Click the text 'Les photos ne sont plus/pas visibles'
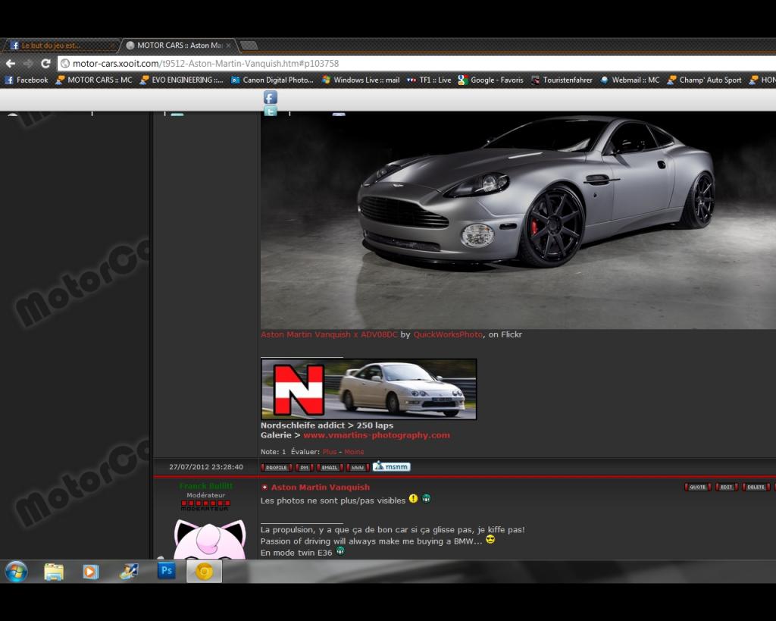Image resolution: width=776 pixels, height=621 pixels. 333,500
